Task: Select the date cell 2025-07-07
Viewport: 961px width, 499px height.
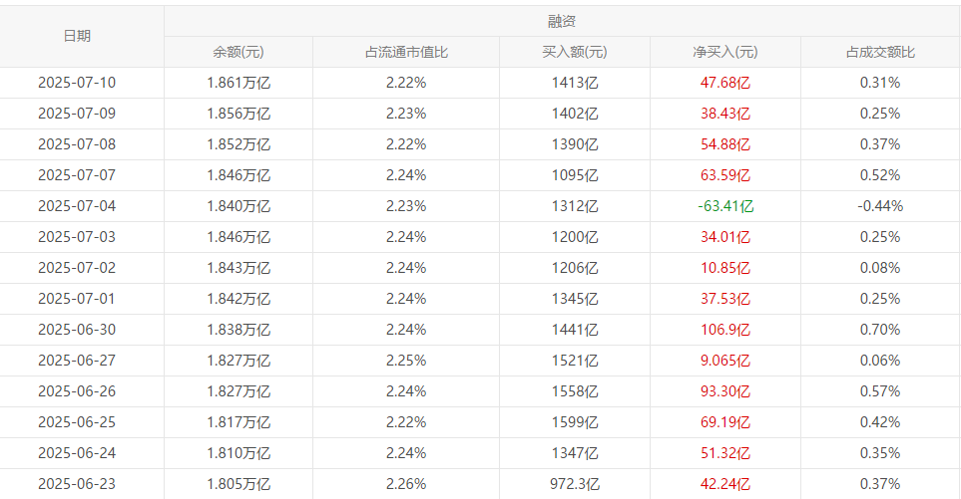Action: 77,175
